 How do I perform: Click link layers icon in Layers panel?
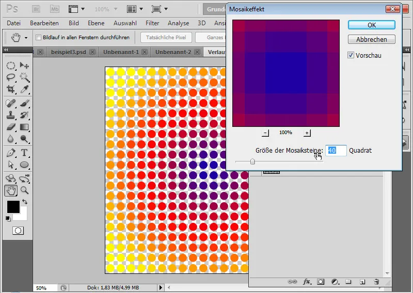coord(292,282)
